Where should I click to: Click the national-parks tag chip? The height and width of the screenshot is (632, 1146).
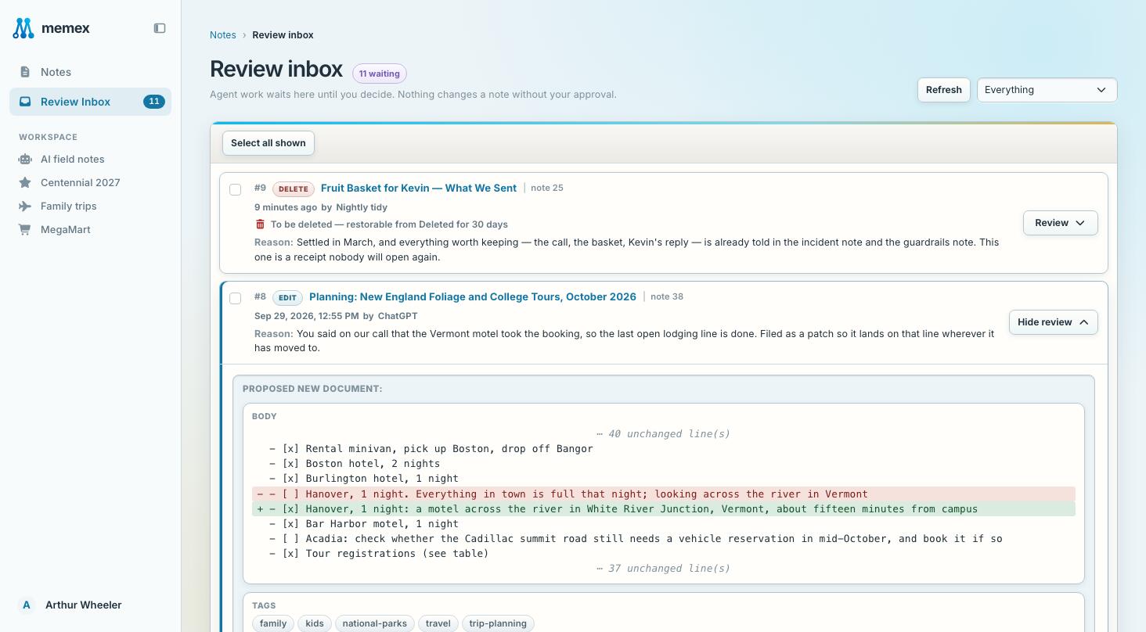pyautogui.click(x=375, y=623)
